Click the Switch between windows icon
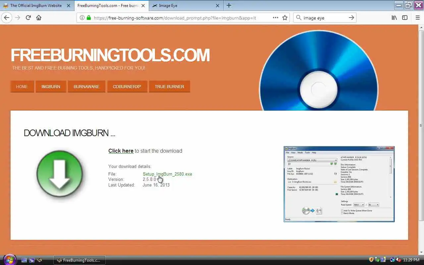The image size is (424, 265). [x=32, y=260]
